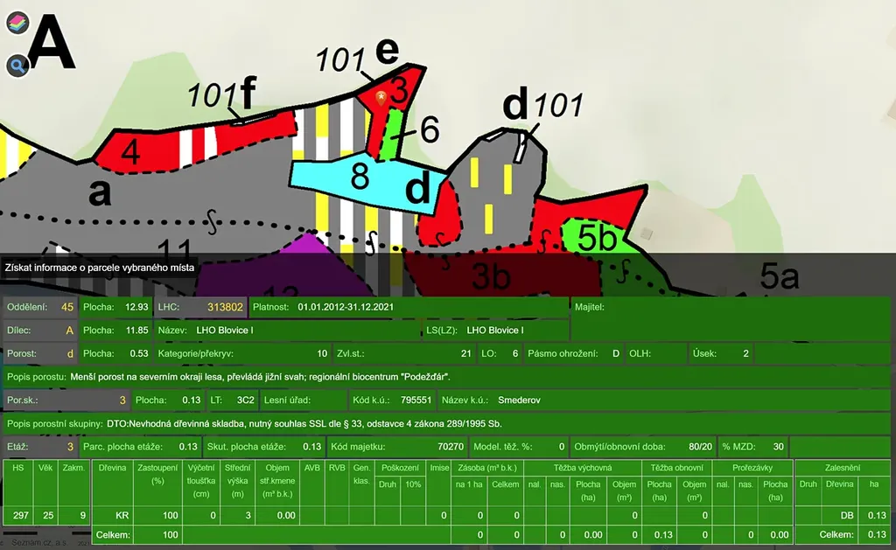
Task: Click the Dřevina column header
Action: click(111, 468)
